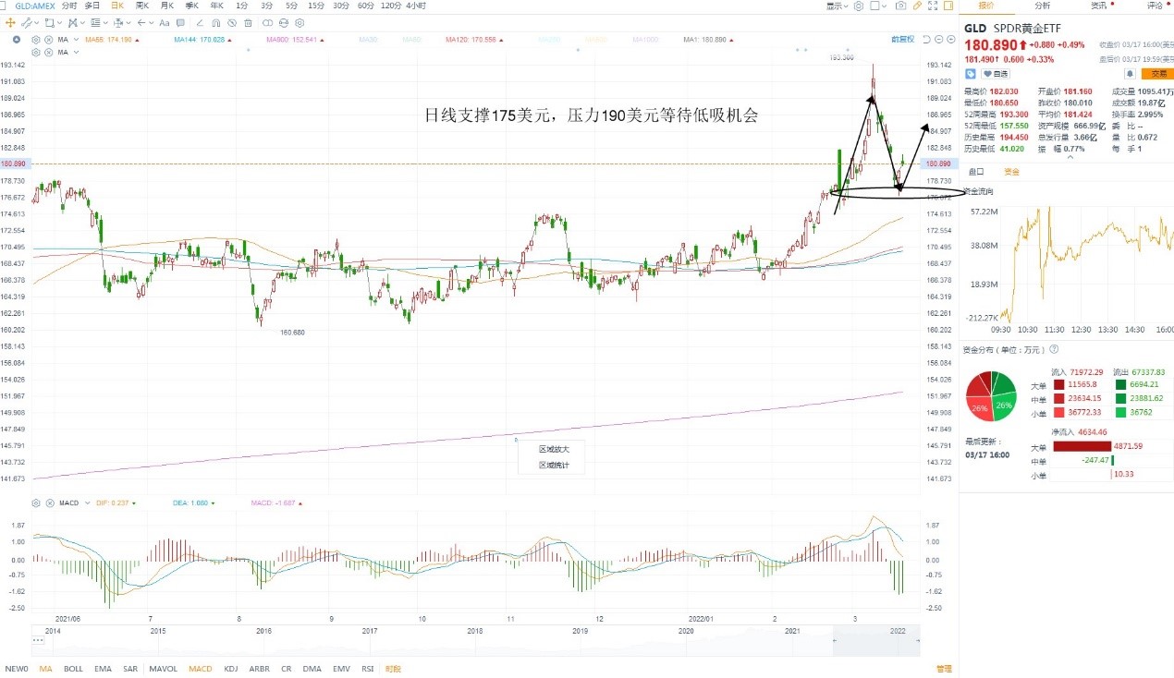
Task: Click the trash delete drawings icon
Action: pyautogui.click(x=248, y=23)
